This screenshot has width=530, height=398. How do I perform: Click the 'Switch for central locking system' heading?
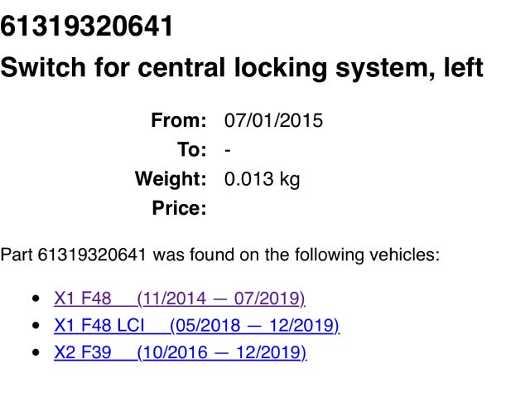[x=241, y=67]
